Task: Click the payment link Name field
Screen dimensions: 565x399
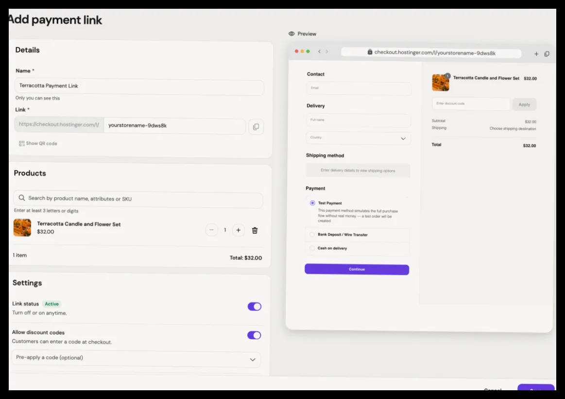Action: (139, 87)
